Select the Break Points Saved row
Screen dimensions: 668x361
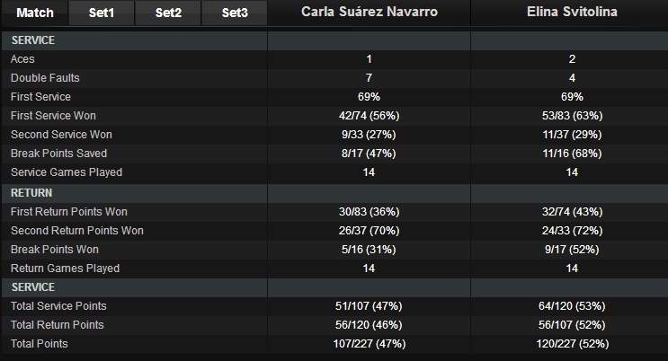[58, 154]
